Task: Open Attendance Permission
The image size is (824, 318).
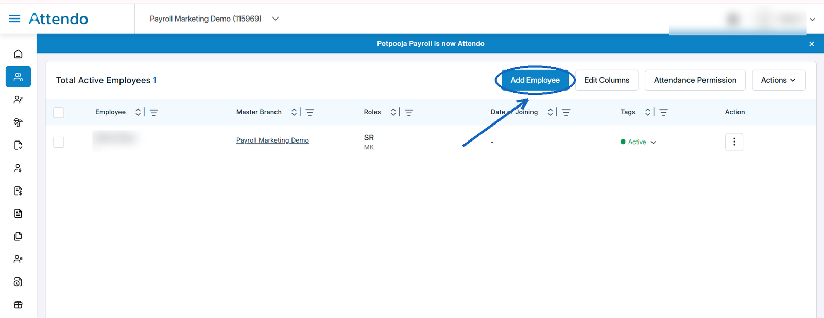Action: click(695, 80)
